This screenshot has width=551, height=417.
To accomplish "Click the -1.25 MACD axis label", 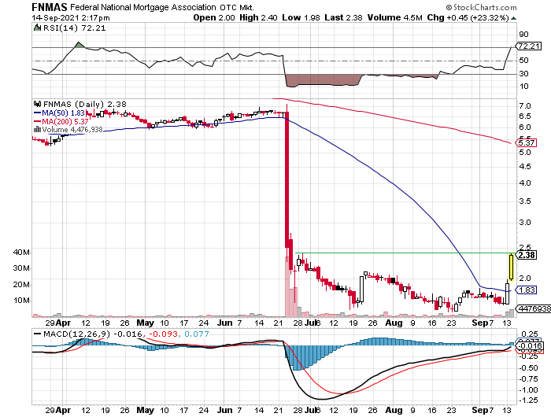I will [528, 400].
